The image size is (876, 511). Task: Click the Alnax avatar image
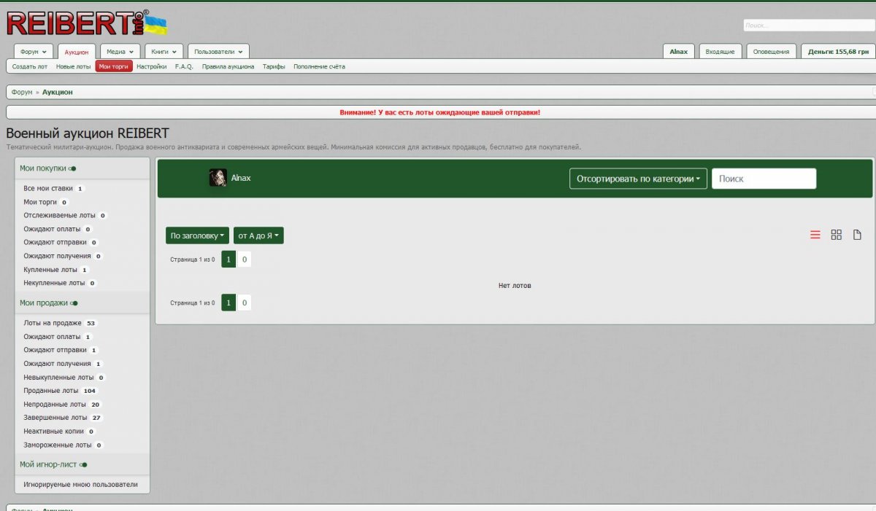(218, 178)
